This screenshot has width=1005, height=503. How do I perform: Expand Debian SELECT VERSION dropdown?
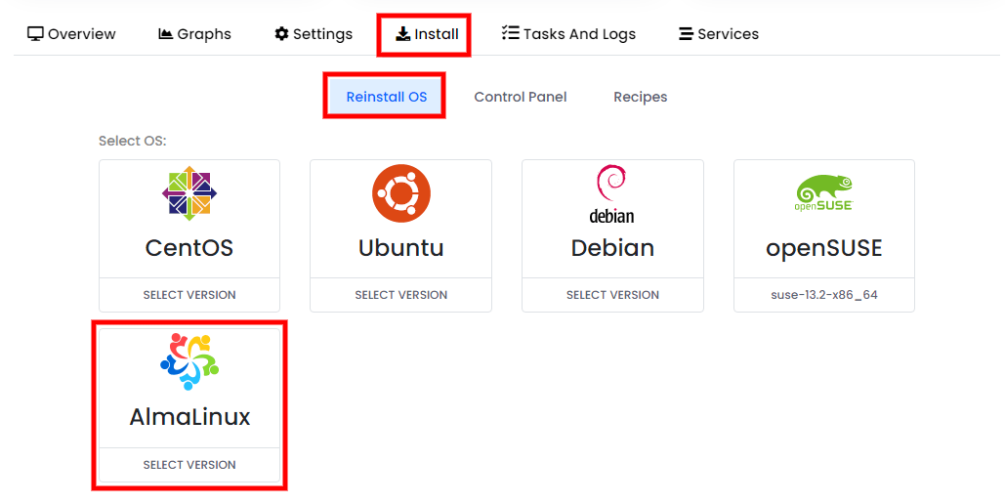(x=612, y=295)
